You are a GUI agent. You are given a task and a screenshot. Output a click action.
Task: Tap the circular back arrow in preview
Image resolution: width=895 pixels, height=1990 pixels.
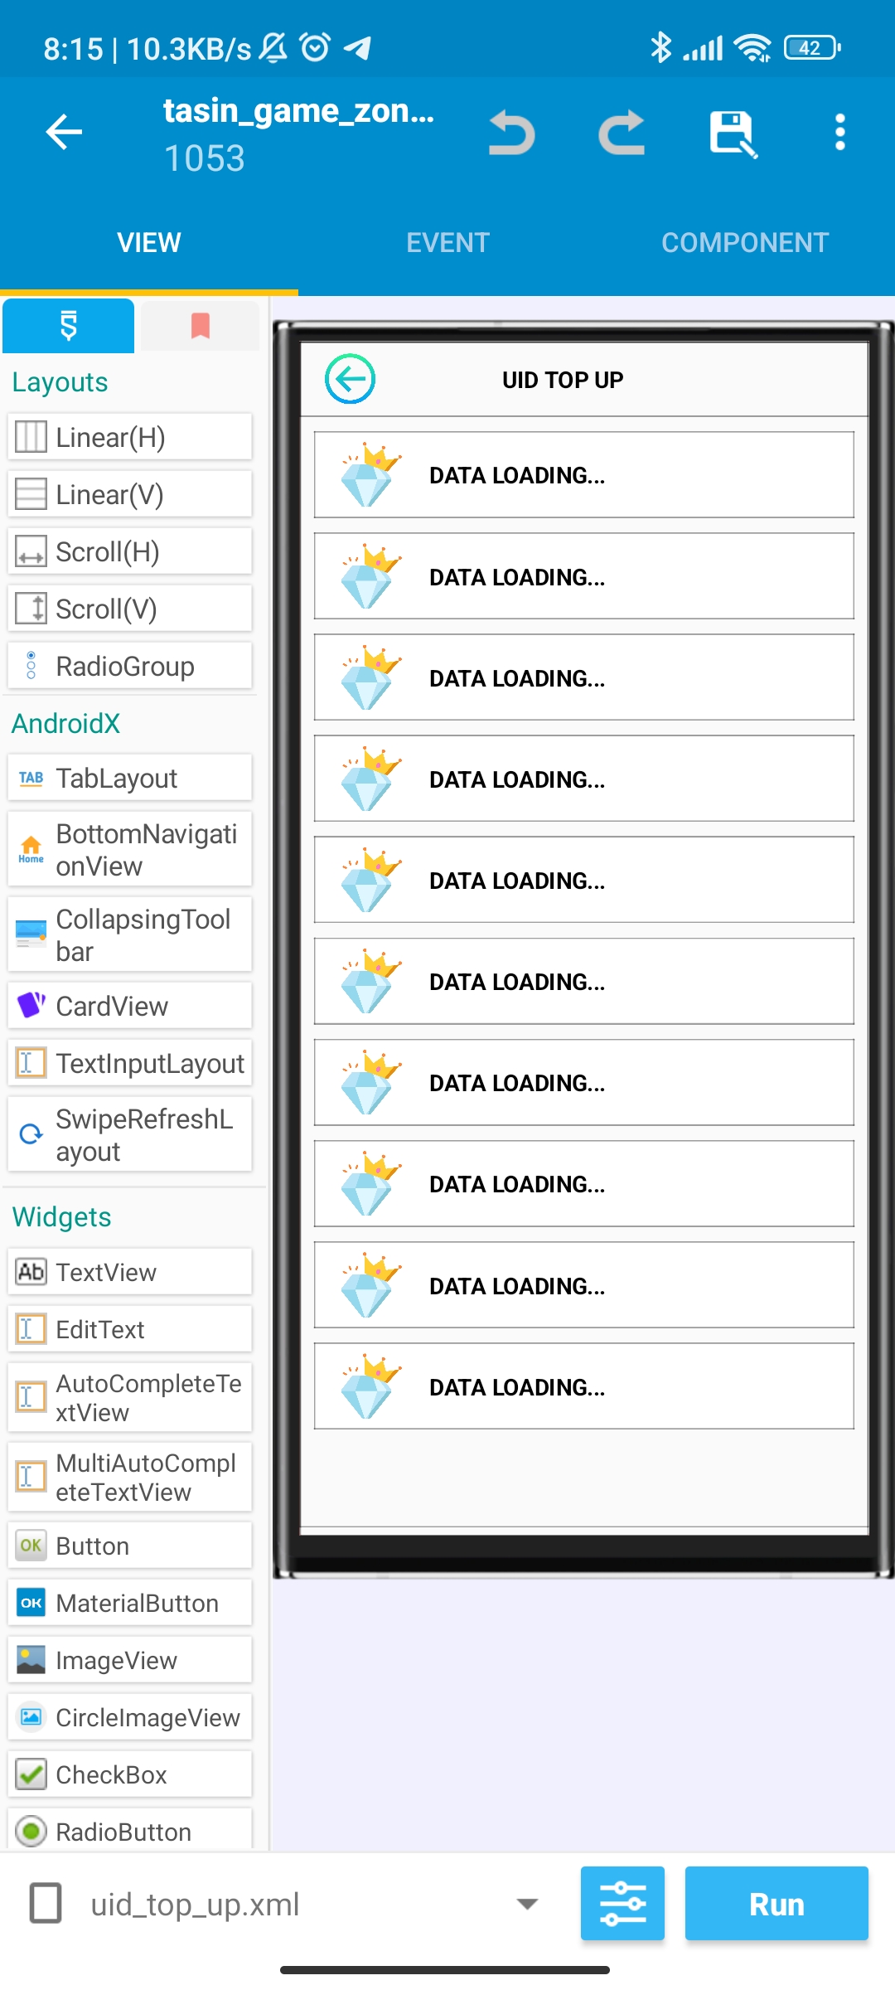point(351,379)
